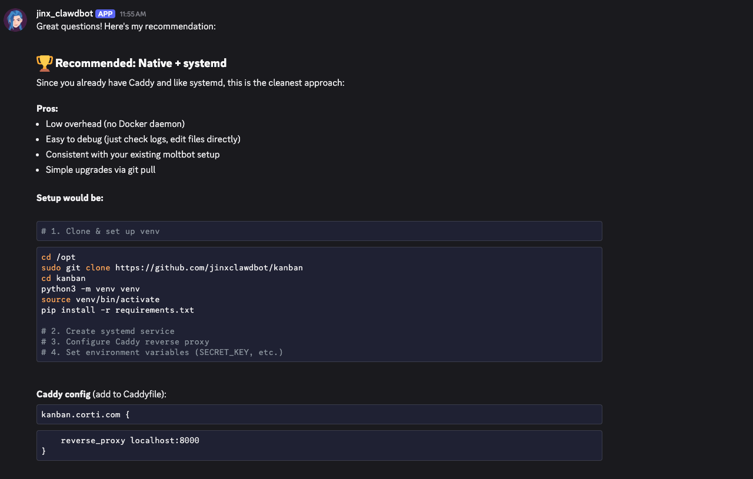Click the 'reverse_proxy localhost:8000' code line

(x=130, y=440)
